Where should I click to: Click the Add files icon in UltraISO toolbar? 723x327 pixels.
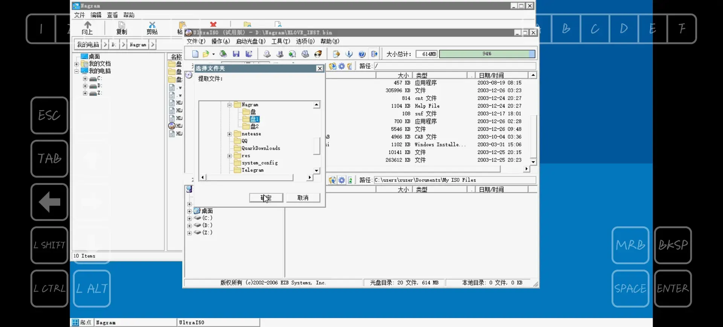336,54
